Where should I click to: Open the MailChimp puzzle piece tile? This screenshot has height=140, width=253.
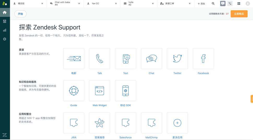click(152, 123)
